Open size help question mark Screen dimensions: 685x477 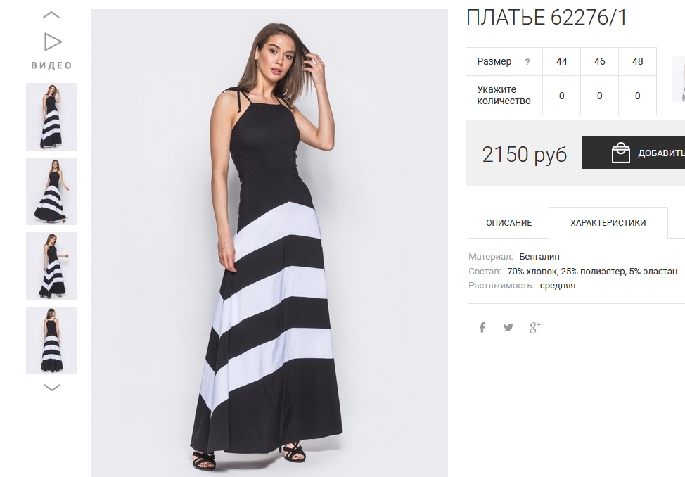tap(527, 62)
